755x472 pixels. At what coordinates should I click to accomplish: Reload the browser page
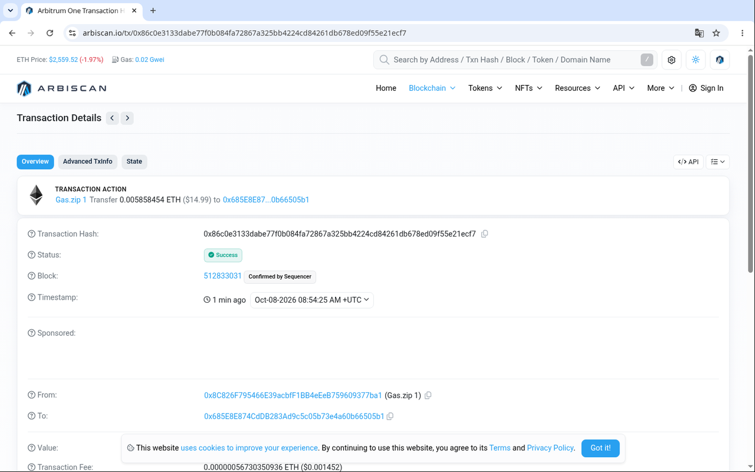50,33
